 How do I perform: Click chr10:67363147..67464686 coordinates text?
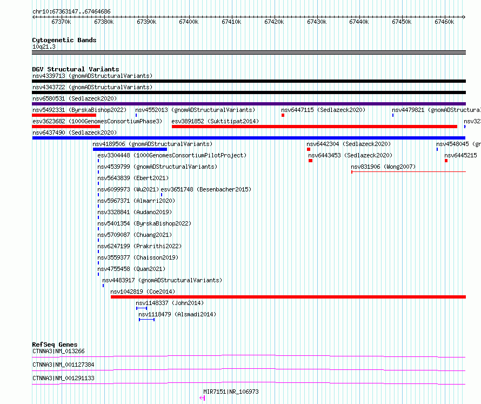71,12
